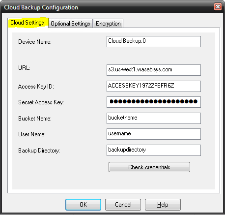Viewport: 225px width, 215px height.
Task: Open Help for this dialog
Action: click(x=163, y=205)
